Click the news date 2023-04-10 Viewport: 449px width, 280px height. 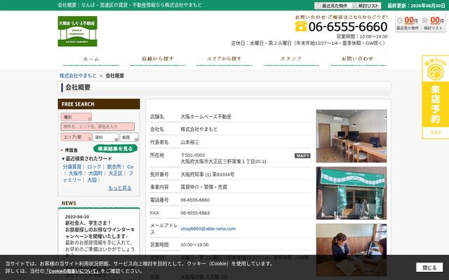(x=77, y=216)
